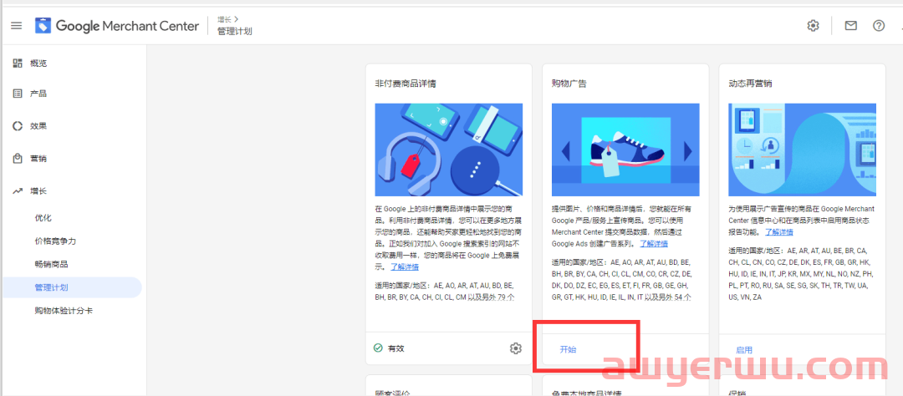Viewport: 903px width, 396px height.
Task: Click 了解详情 link in 动态再营销 card
Action: (x=779, y=232)
